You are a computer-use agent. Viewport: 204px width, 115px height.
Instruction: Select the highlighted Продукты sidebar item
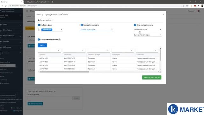pos(8,65)
